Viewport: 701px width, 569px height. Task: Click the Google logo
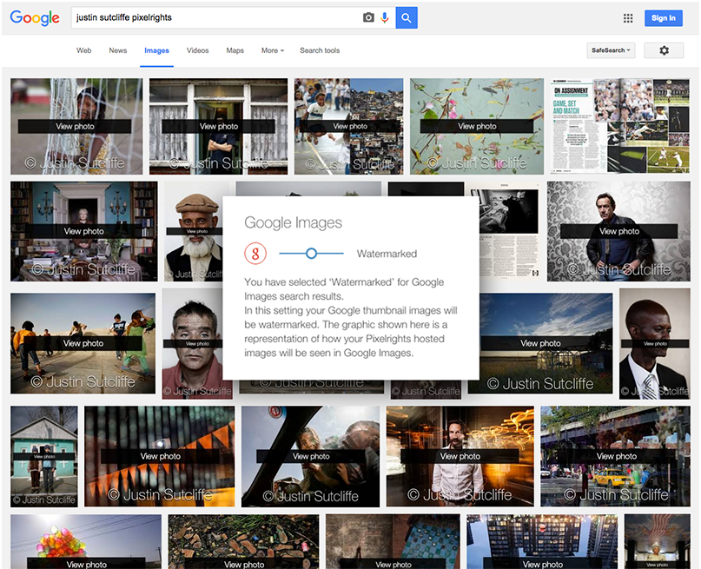tap(35, 18)
